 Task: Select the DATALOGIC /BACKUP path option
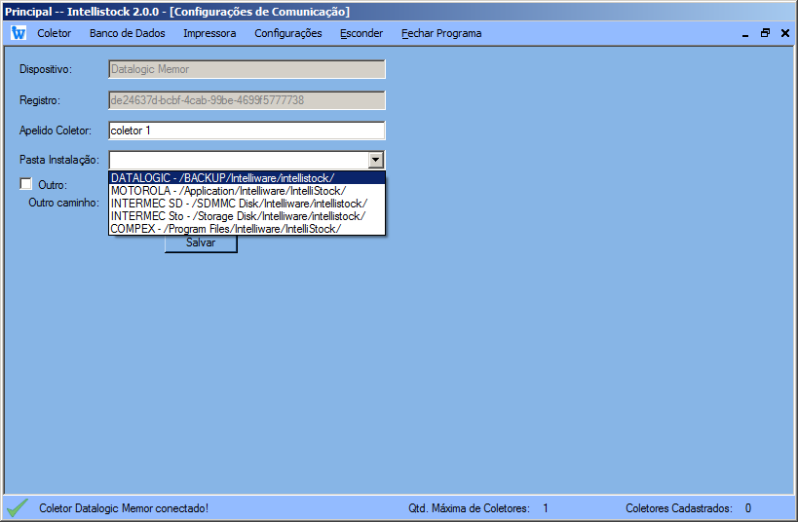click(x=247, y=178)
